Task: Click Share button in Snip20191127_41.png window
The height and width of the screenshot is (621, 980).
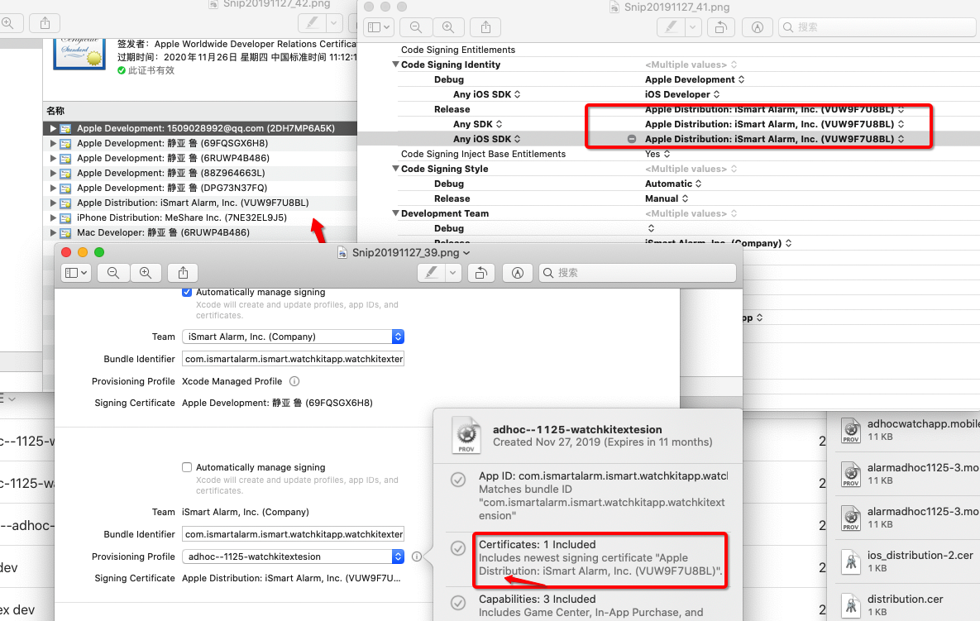Action: (485, 27)
